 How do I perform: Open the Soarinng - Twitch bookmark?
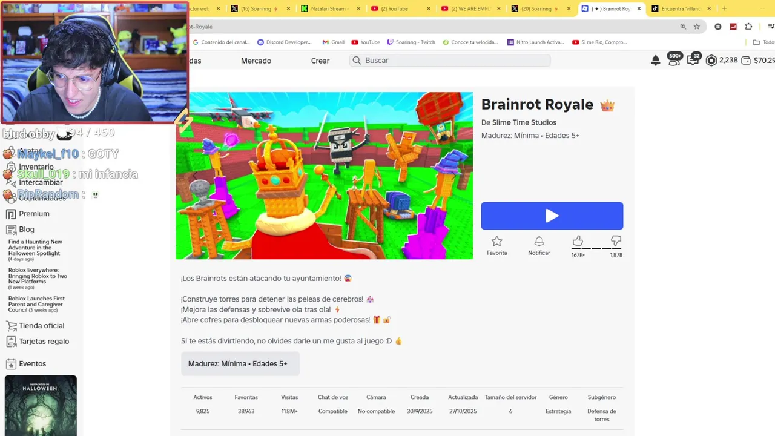pyautogui.click(x=411, y=42)
